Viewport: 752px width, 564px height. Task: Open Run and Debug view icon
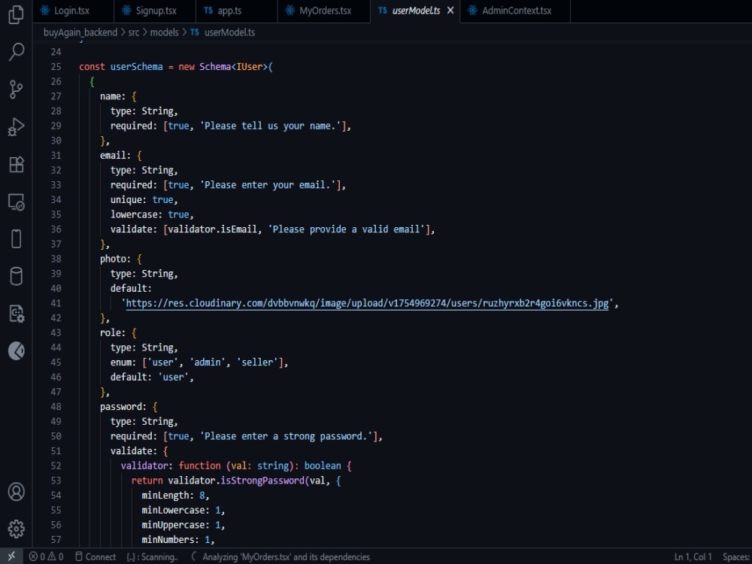tap(17, 127)
